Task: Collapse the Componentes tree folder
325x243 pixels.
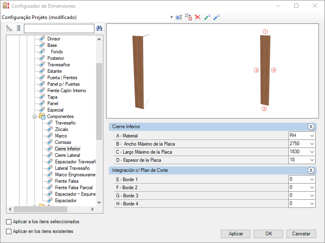Action: tap(35, 116)
